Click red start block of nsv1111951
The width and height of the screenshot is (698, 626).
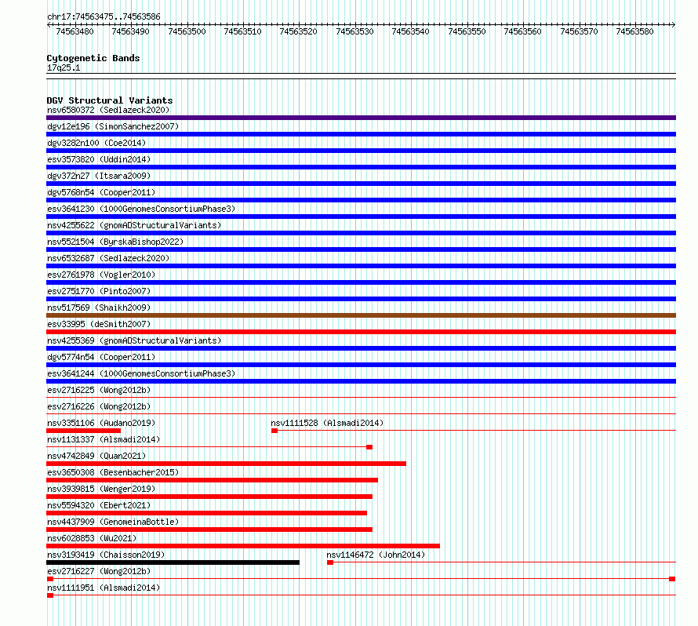tap(50, 595)
